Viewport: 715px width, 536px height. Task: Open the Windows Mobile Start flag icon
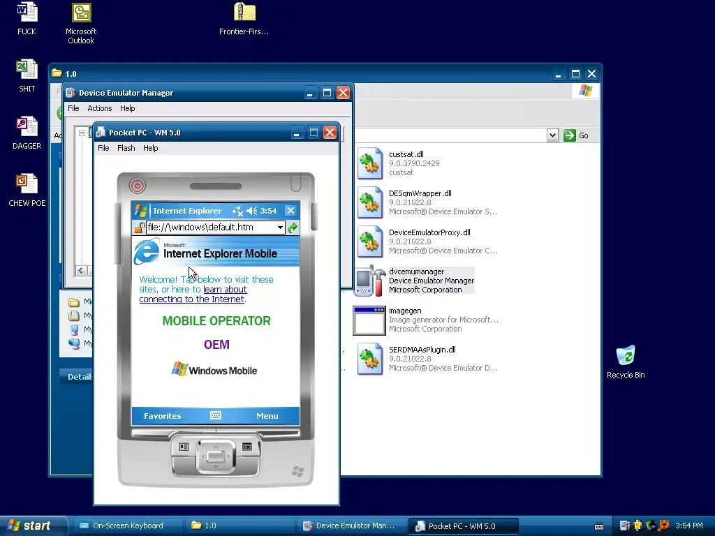point(140,211)
